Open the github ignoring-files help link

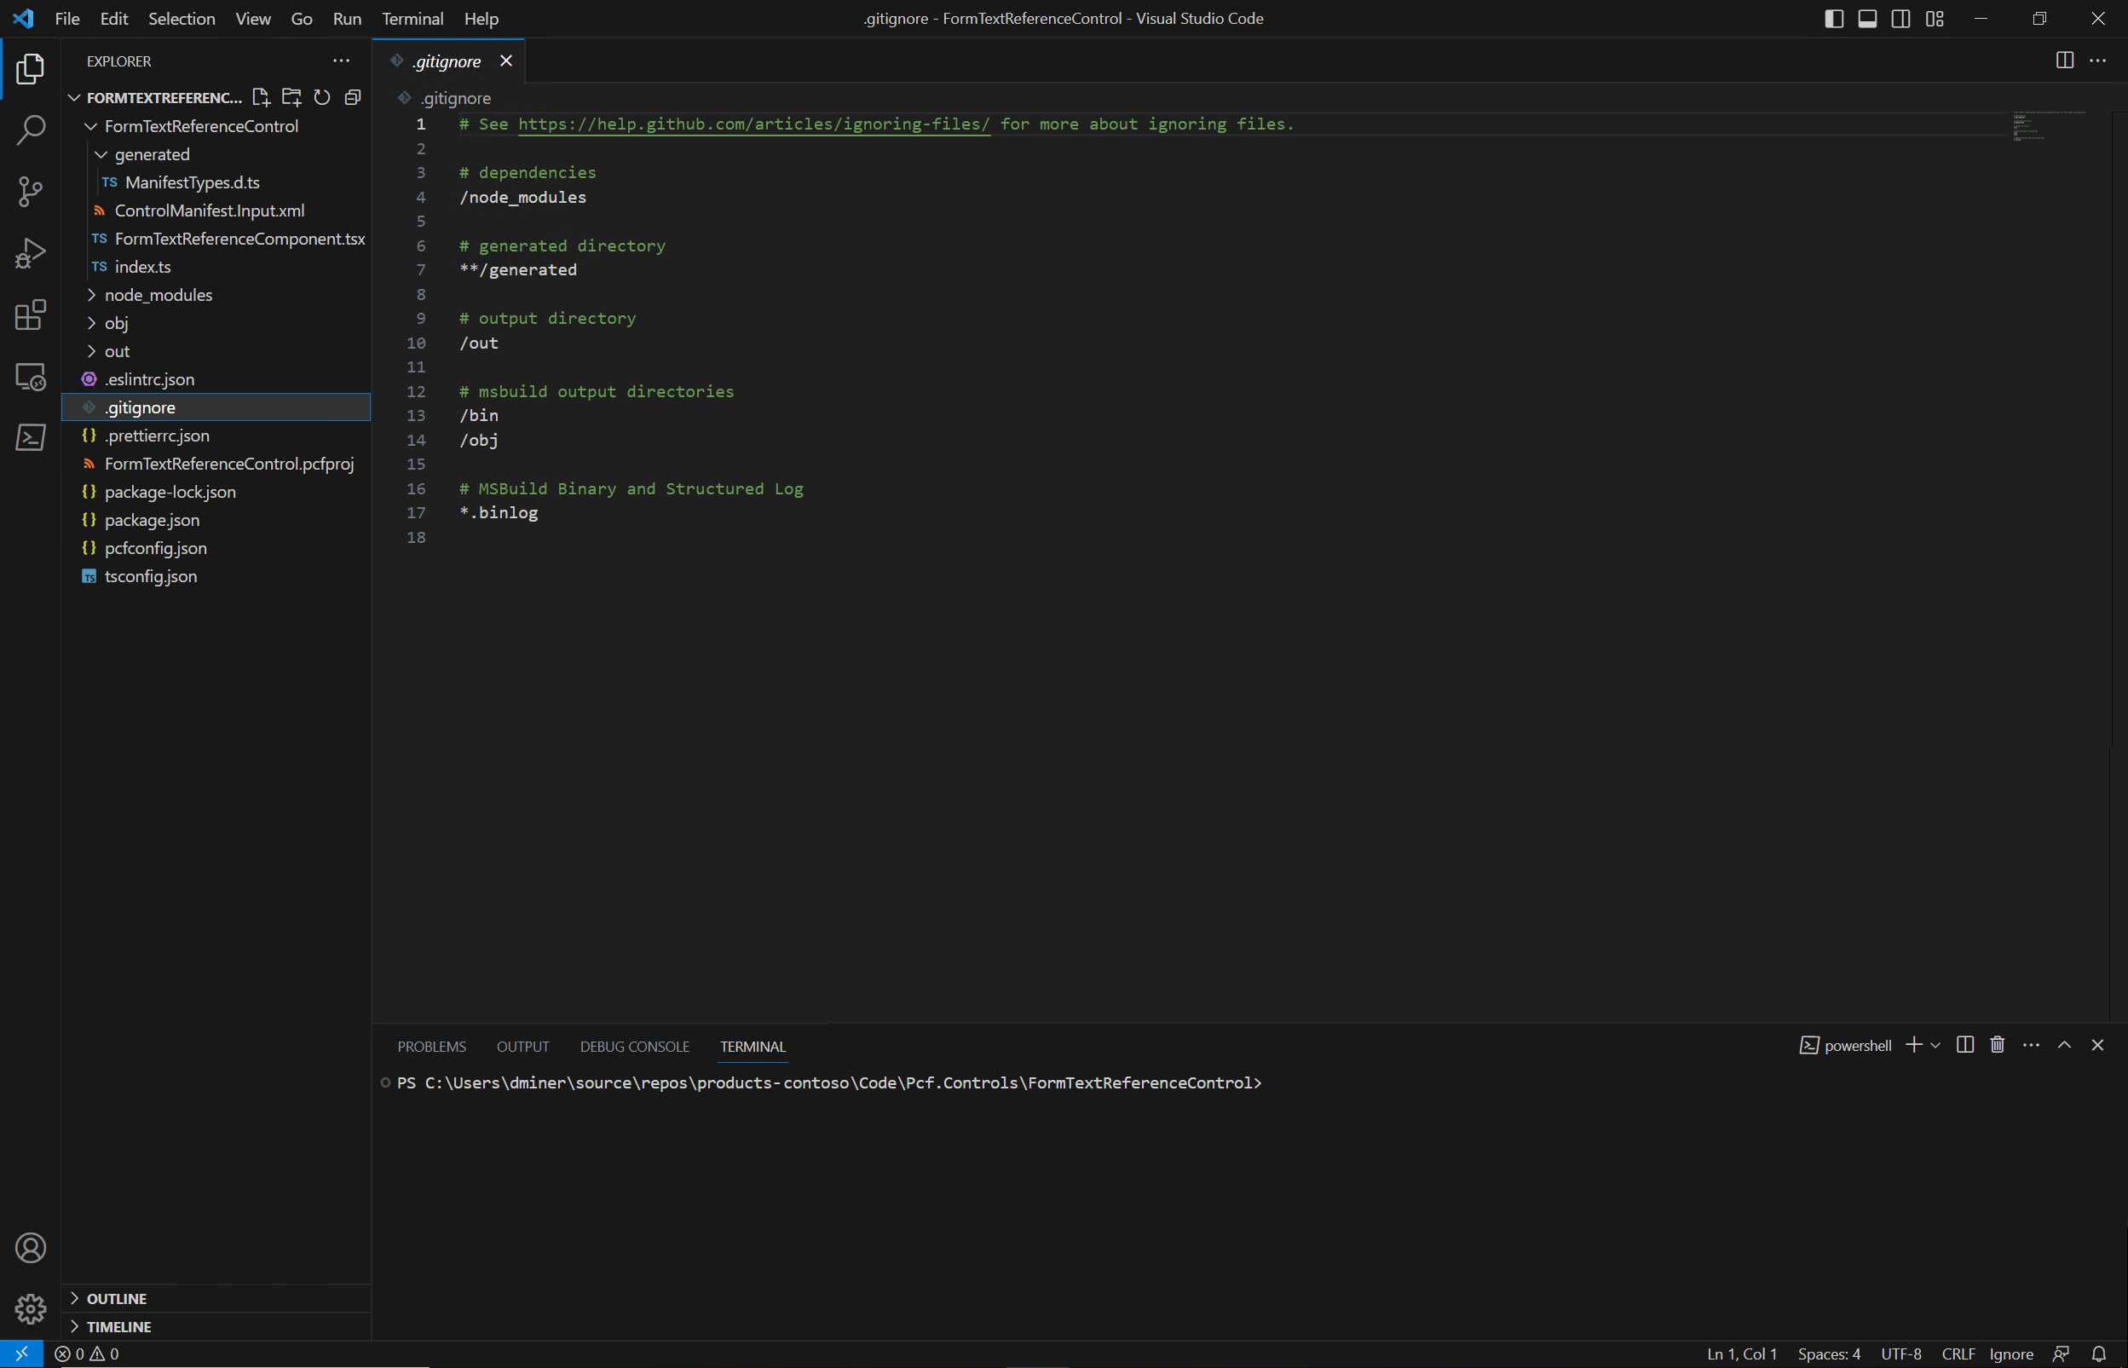coord(753,124)
